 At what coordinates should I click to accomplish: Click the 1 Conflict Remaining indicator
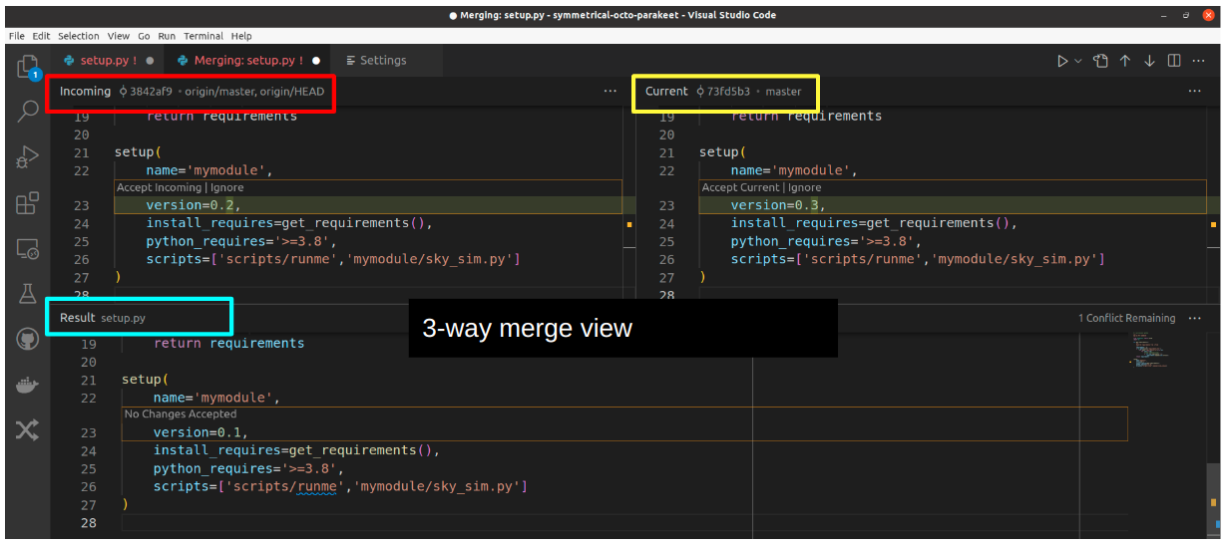pos(1126,318)
